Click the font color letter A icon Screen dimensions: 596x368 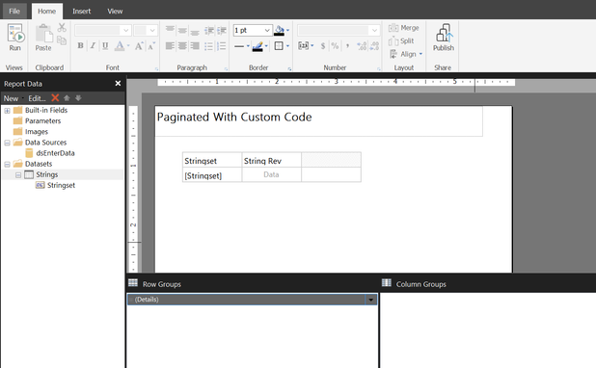[x=120, y=46]
